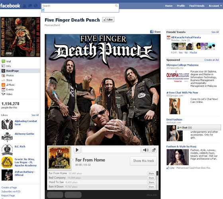
Task: RSVP Yes to the Futsal Fiesta event
Action: 181,53
